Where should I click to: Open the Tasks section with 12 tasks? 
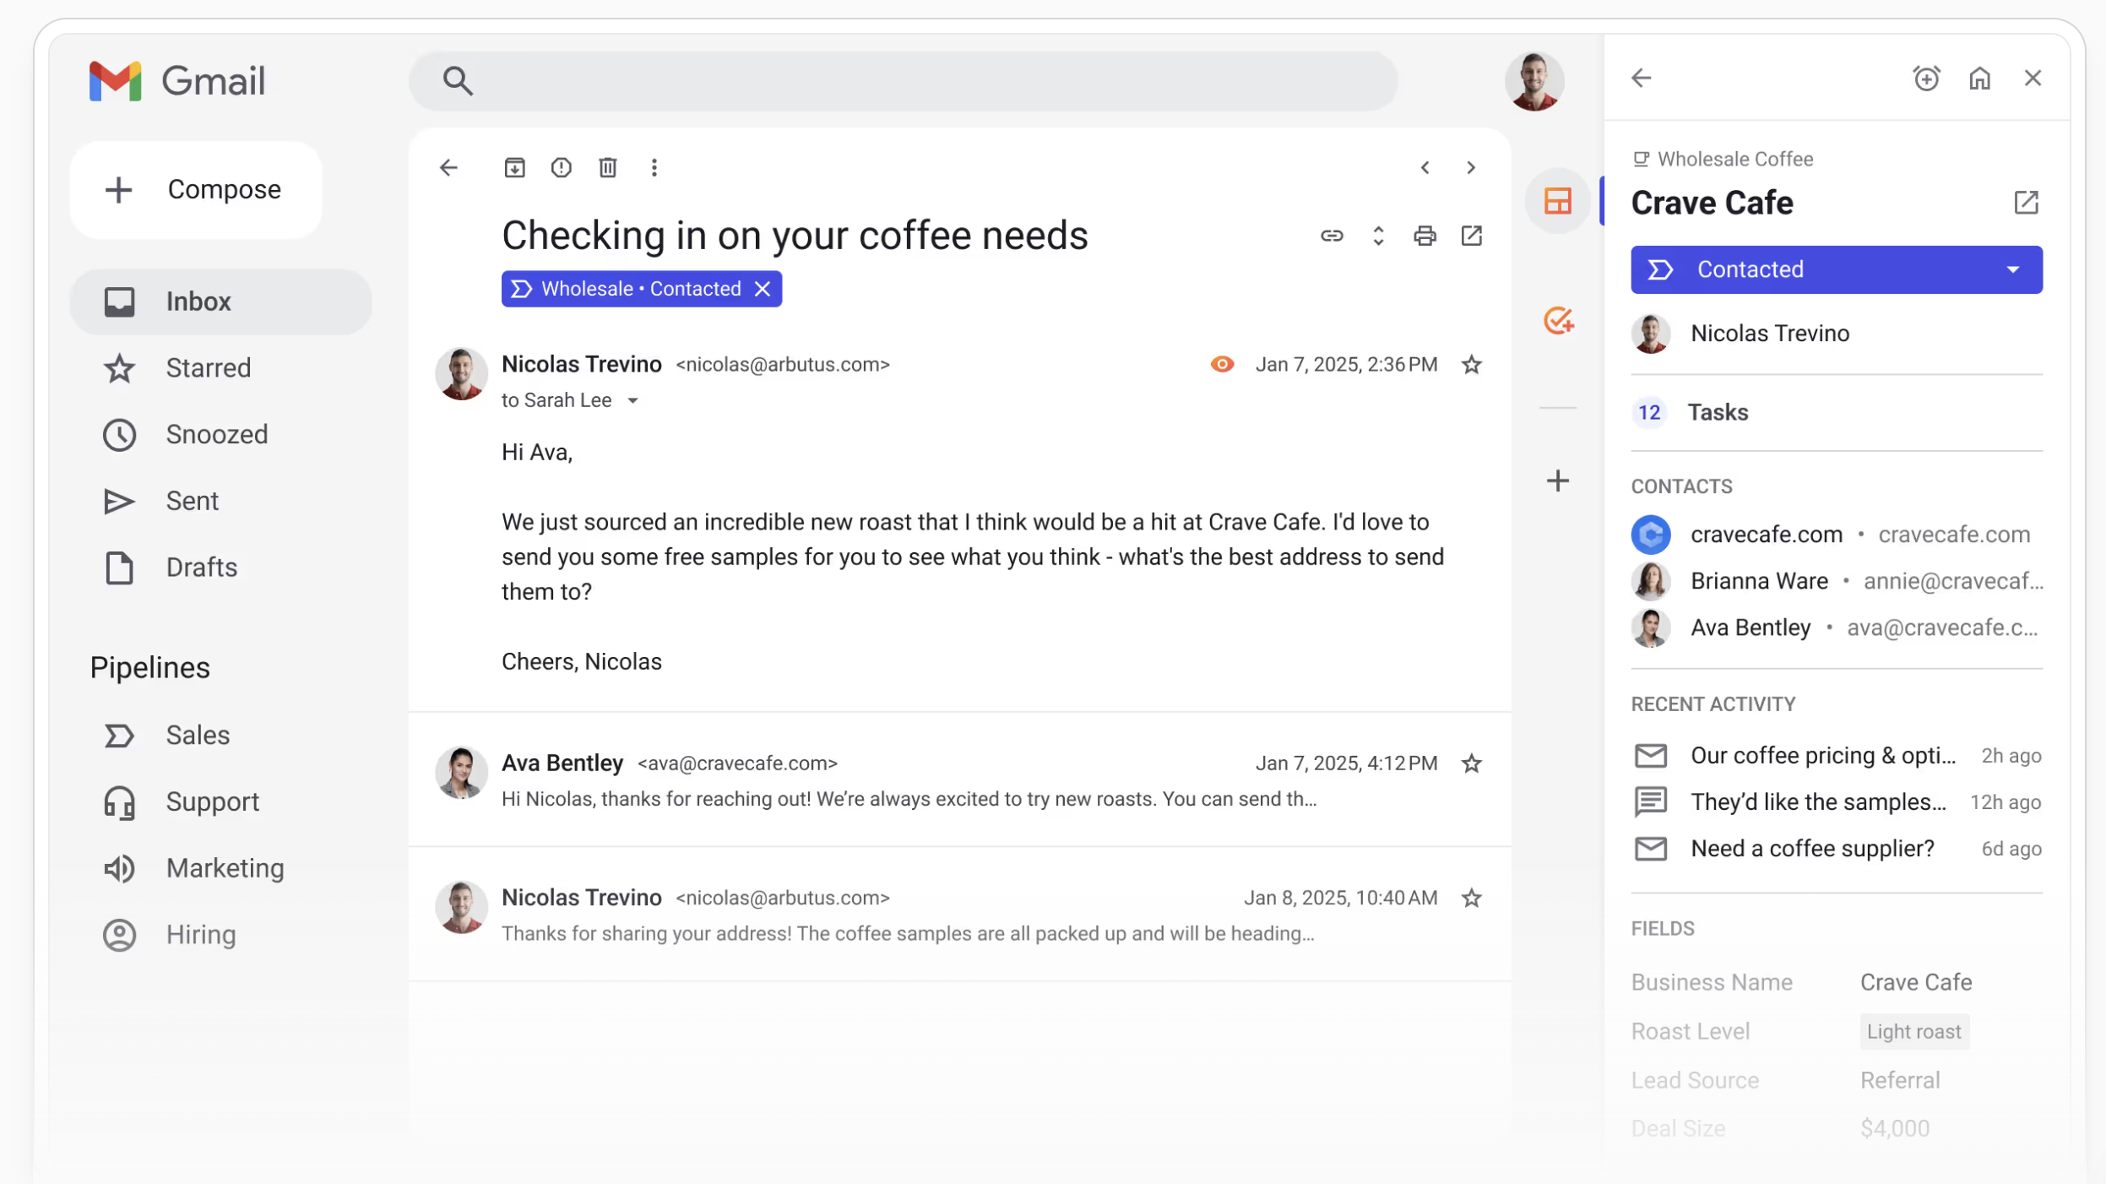(x=1835, y=413)
